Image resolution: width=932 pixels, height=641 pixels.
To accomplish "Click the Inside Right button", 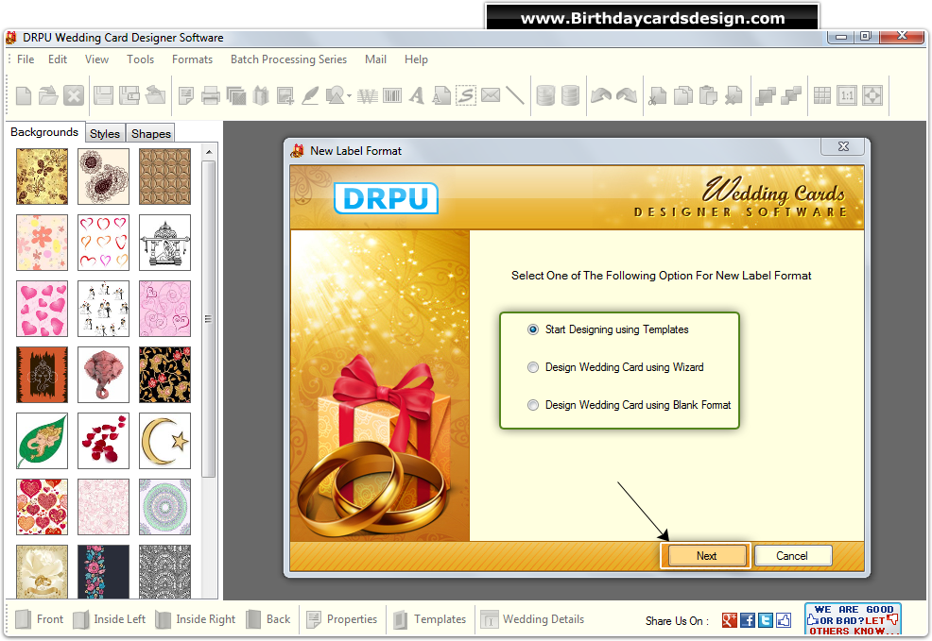I will pos(196,619).
